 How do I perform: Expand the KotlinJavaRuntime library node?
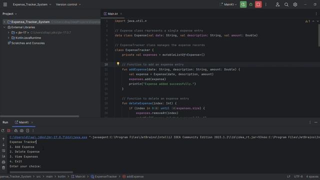pos(8,38)
